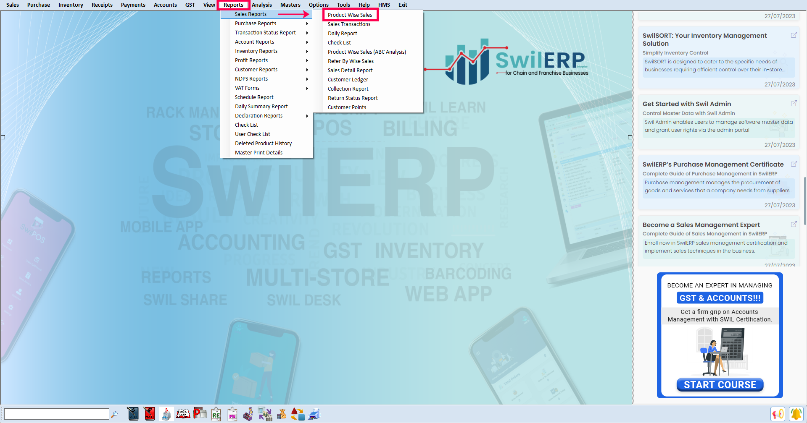The height and width of the screenshot is (423, 807).
Task: Open the Tools menu
Action: pyautogui.click(x=343, y=5)
